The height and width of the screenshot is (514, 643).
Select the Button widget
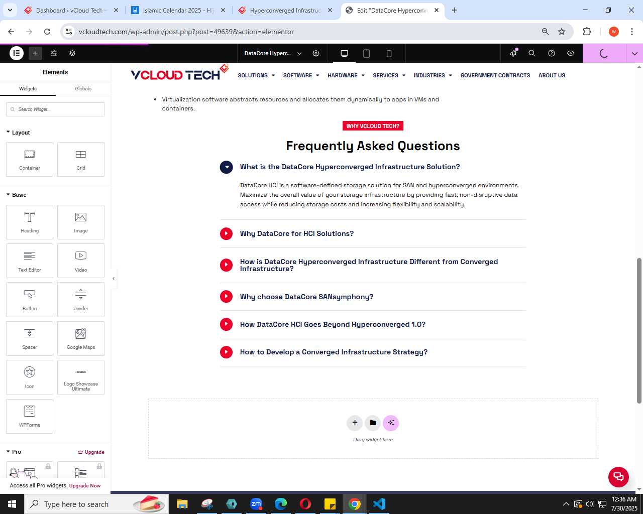coord(30,300)
